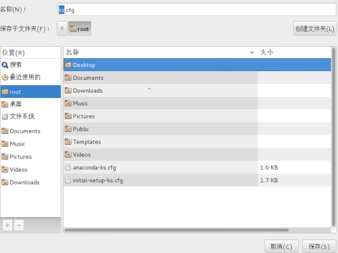338x253 pixels.
Task: Click the Documents folder icon in file list
Action: [68, 78]
